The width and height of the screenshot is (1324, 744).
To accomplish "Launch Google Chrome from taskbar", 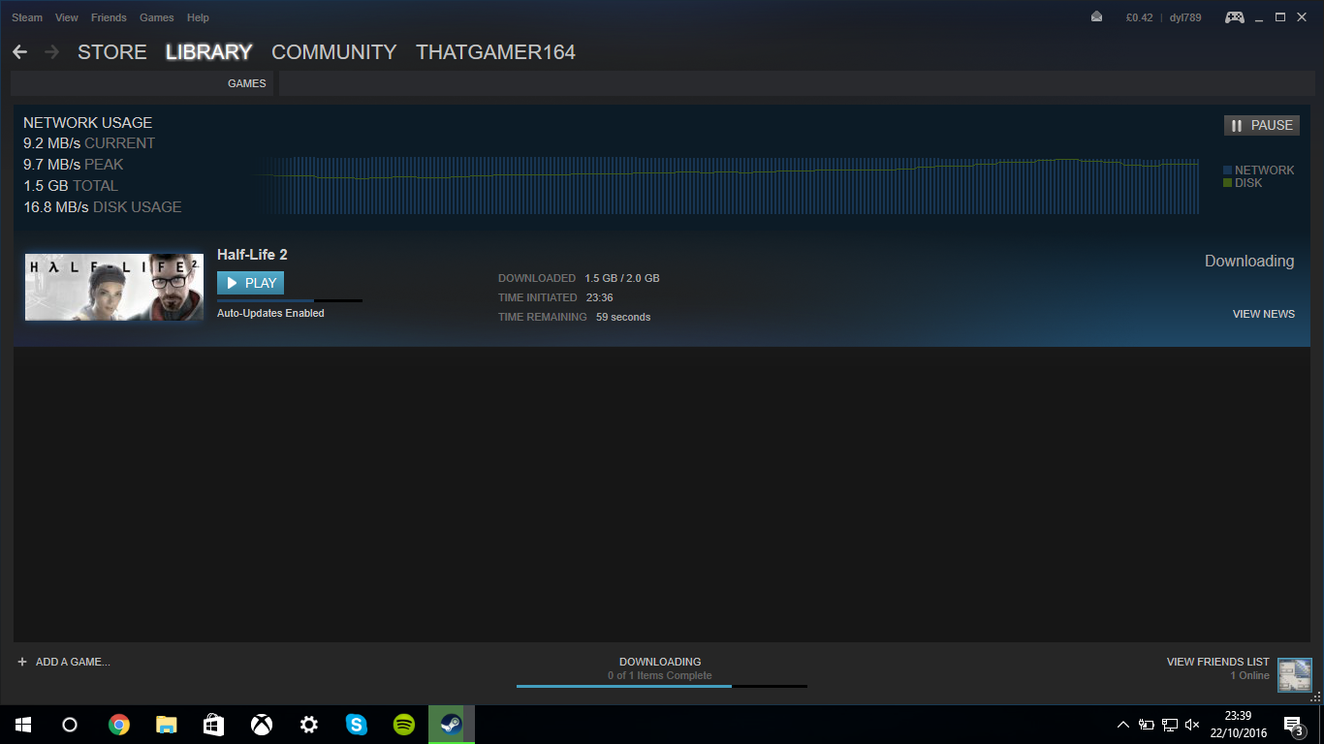I will (119, 725).
